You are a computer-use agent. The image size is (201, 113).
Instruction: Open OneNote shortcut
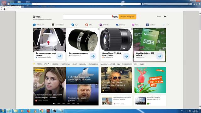tap(104, 25)
